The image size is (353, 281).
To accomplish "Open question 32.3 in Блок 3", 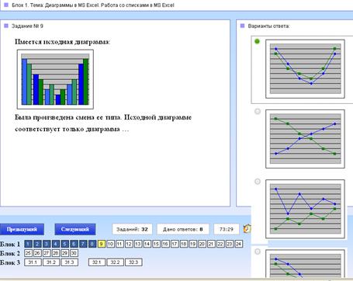I will point(133,262).
